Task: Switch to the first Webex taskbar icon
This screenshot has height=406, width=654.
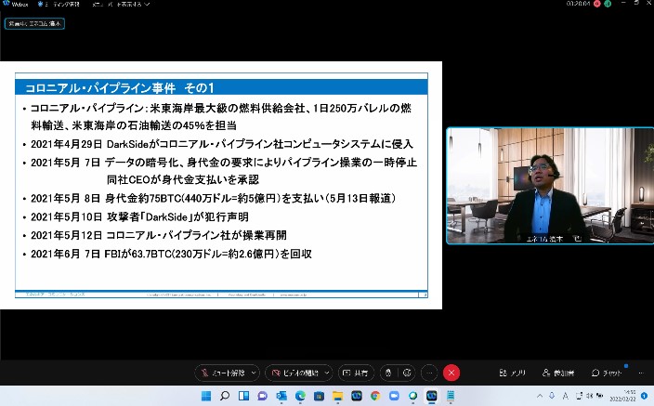Action: 357,396
